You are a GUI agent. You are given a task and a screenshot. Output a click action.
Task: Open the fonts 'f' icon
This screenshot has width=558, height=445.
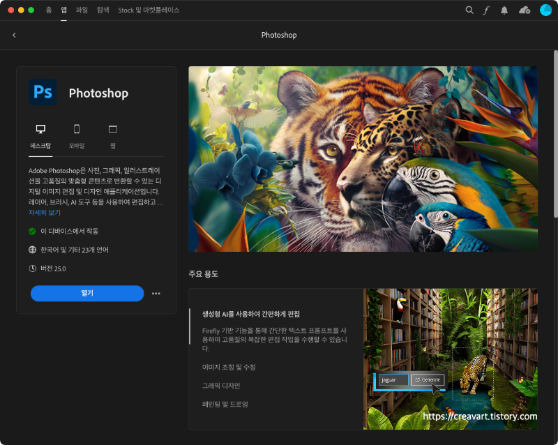pos(486,10)
